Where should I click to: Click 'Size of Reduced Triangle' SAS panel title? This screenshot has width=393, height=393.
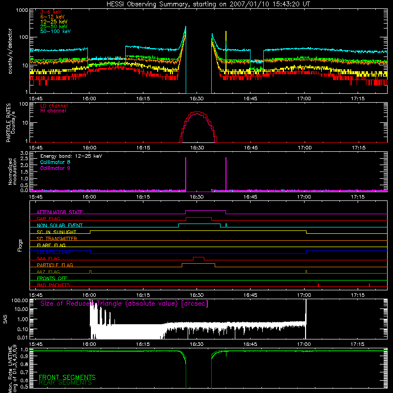[124, 304]
